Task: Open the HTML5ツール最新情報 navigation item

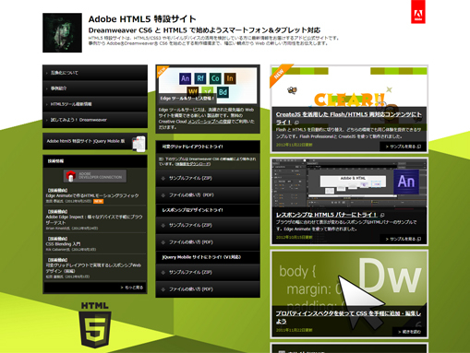Action: tap(95, 104)
